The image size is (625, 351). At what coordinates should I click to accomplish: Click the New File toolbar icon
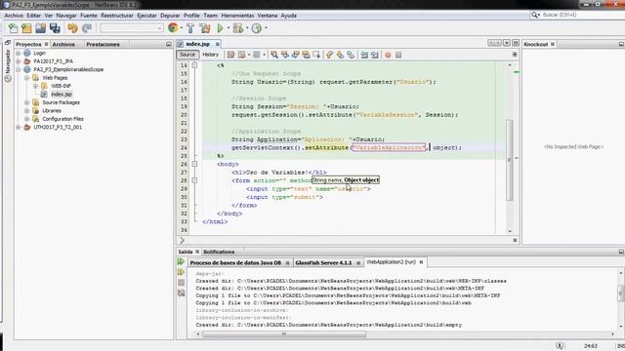tap(13, 28)
